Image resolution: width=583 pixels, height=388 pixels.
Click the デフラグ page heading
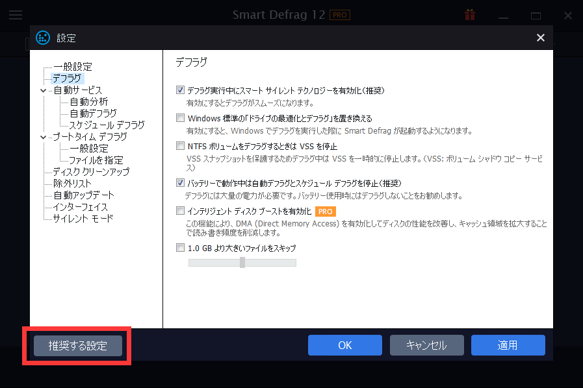coord(191,62)
